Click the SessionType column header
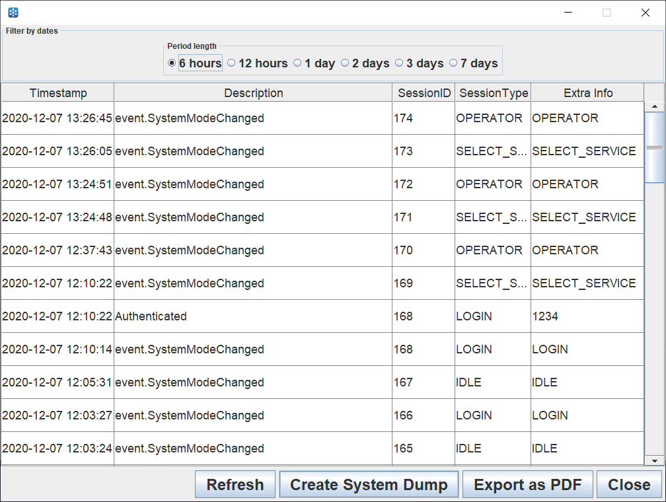This screenshot has height=502, width=666. [494, 93]
